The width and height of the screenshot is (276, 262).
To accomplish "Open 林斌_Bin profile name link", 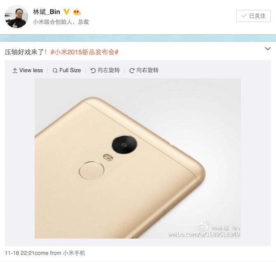I will (x=47, y=12).
